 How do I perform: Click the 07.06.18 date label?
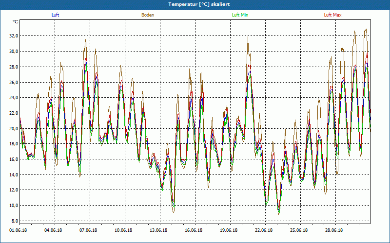point(88,230)
